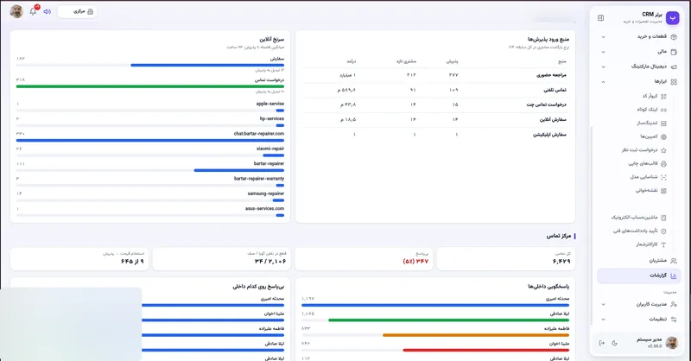This screenshot has width=691, height=361.
Task: Collapse the ابزارها section chevron
Action: (603, 82)
